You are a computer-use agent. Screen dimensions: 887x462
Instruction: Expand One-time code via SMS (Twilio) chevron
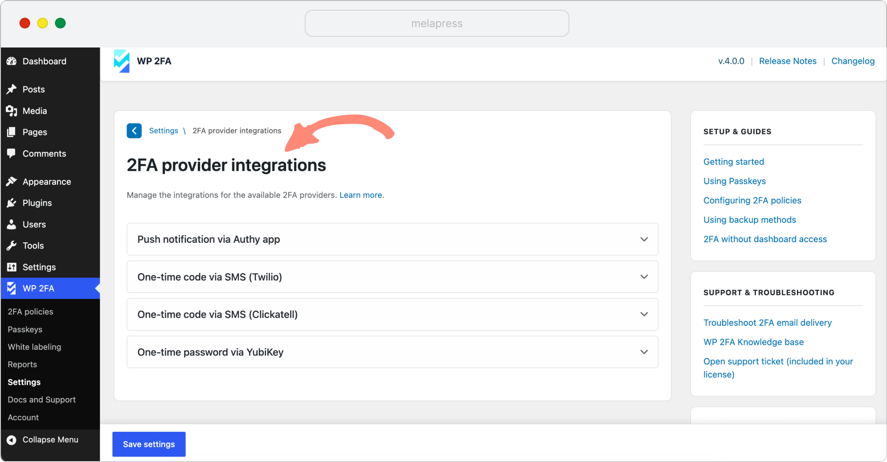(x=644, y=277)
